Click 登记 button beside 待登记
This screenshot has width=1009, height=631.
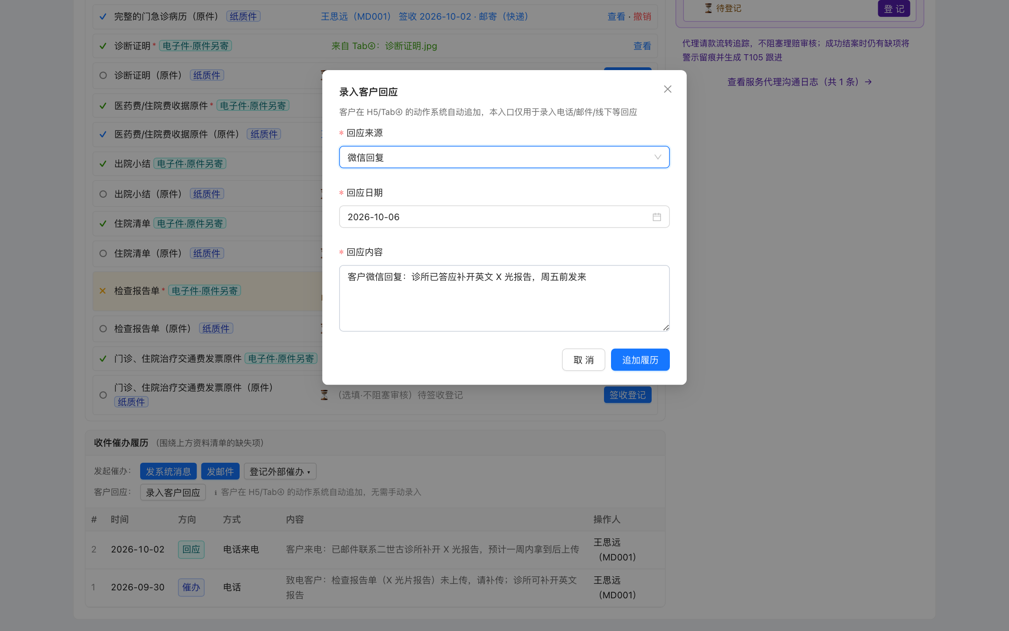(x=894, y=8)
